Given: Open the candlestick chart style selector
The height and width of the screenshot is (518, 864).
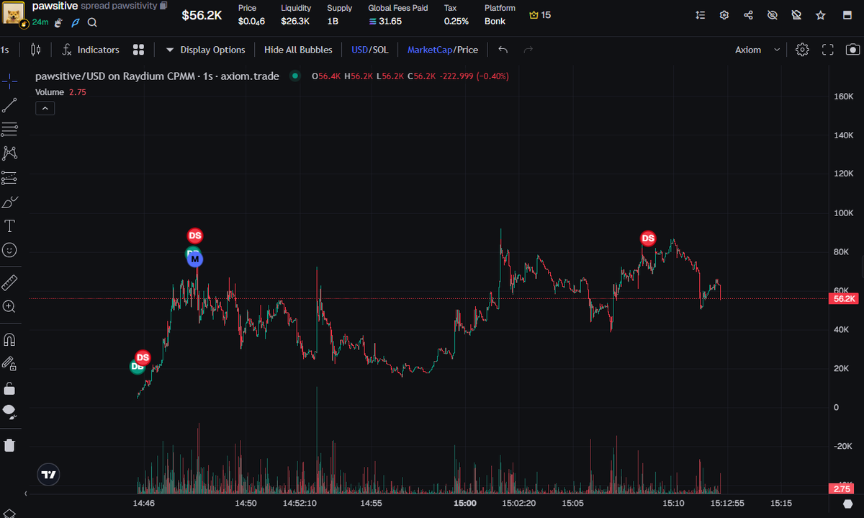Looking at the screenshot, I should [37, 50].
